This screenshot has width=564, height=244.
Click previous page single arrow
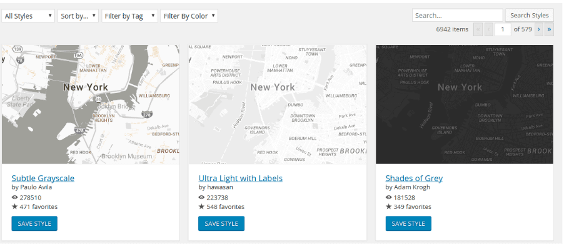[x=488, y=29]
